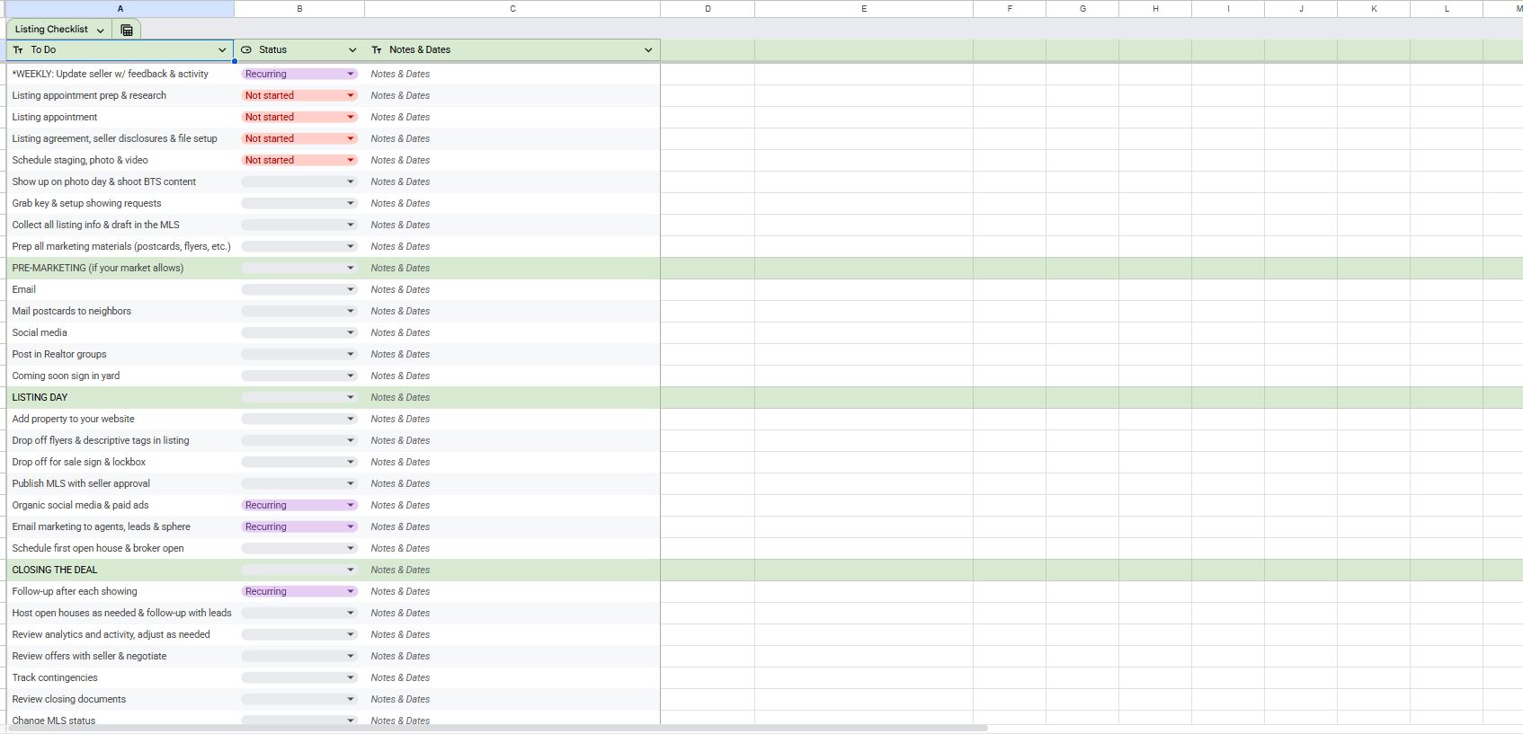Click the text type icon beside To Do
Screen dimensions: 1523x734
pos(18,50)
